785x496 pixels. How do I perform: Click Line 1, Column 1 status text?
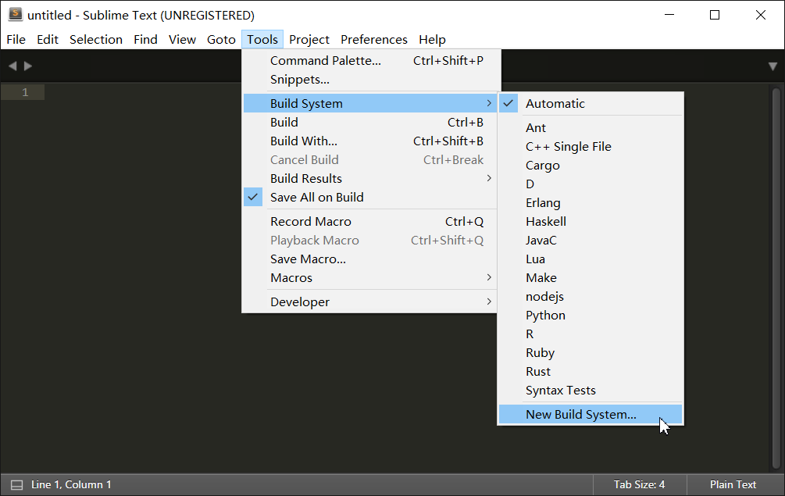click(71, 484)
